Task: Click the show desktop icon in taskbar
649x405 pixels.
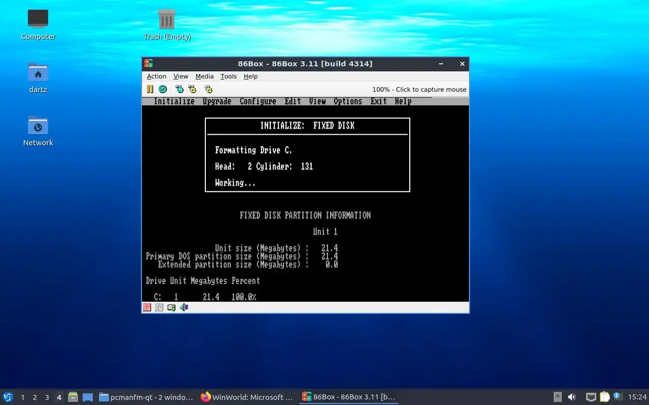Action: (x=88, y=397)
